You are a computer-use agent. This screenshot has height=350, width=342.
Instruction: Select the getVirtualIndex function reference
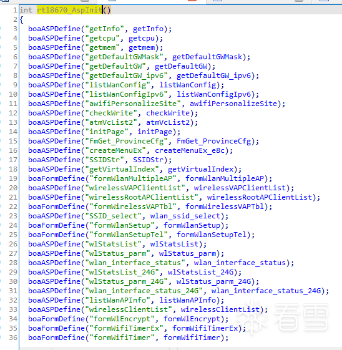click(x=201, y=170)
